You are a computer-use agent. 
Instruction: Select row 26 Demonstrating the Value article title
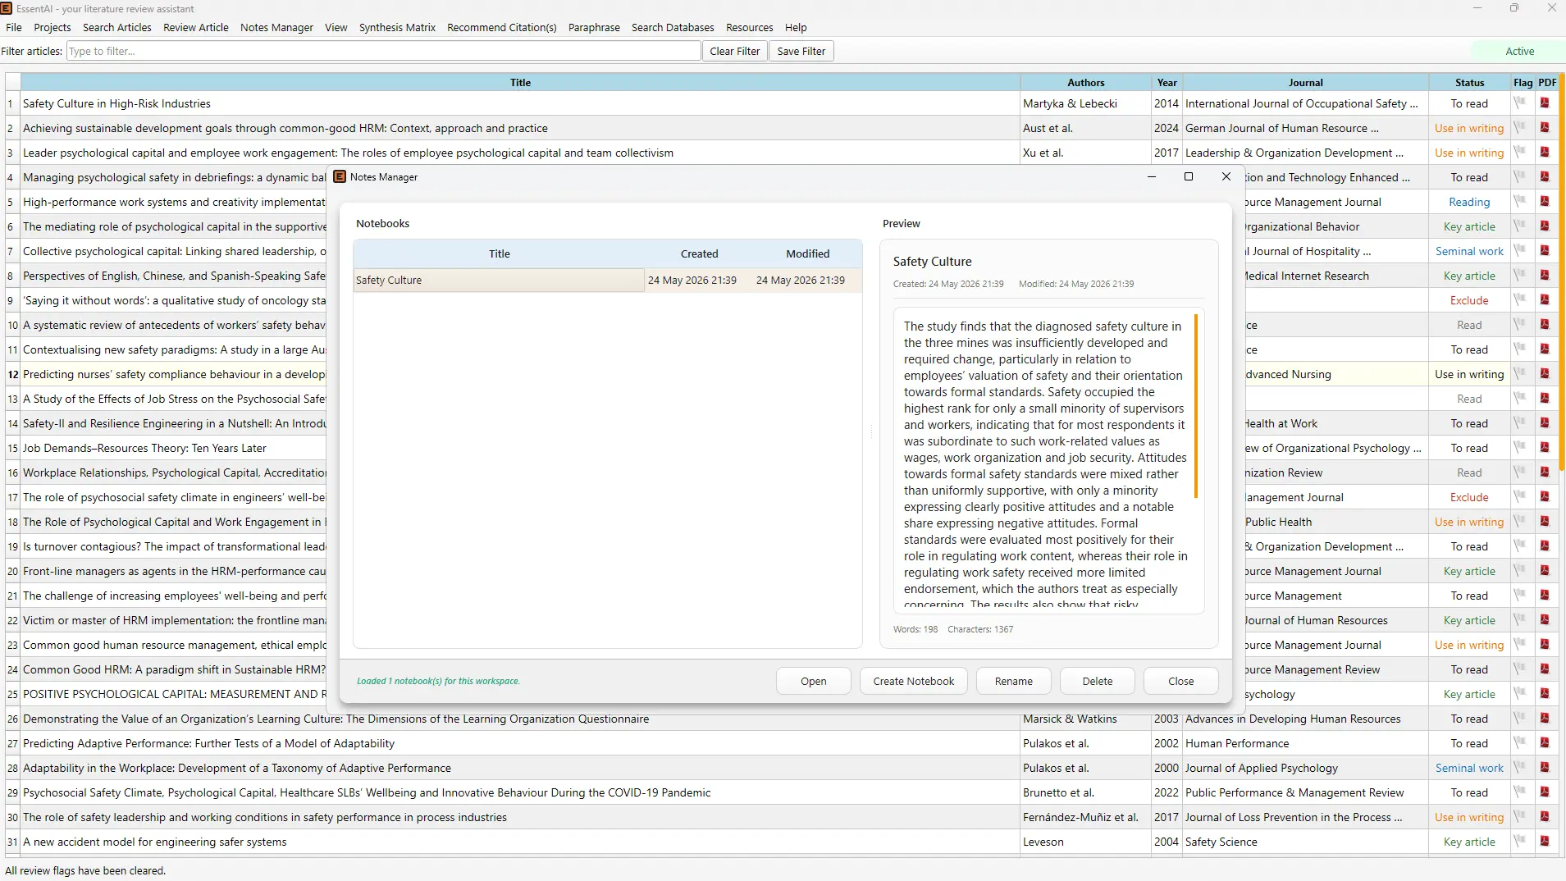(x=336, y=719)
